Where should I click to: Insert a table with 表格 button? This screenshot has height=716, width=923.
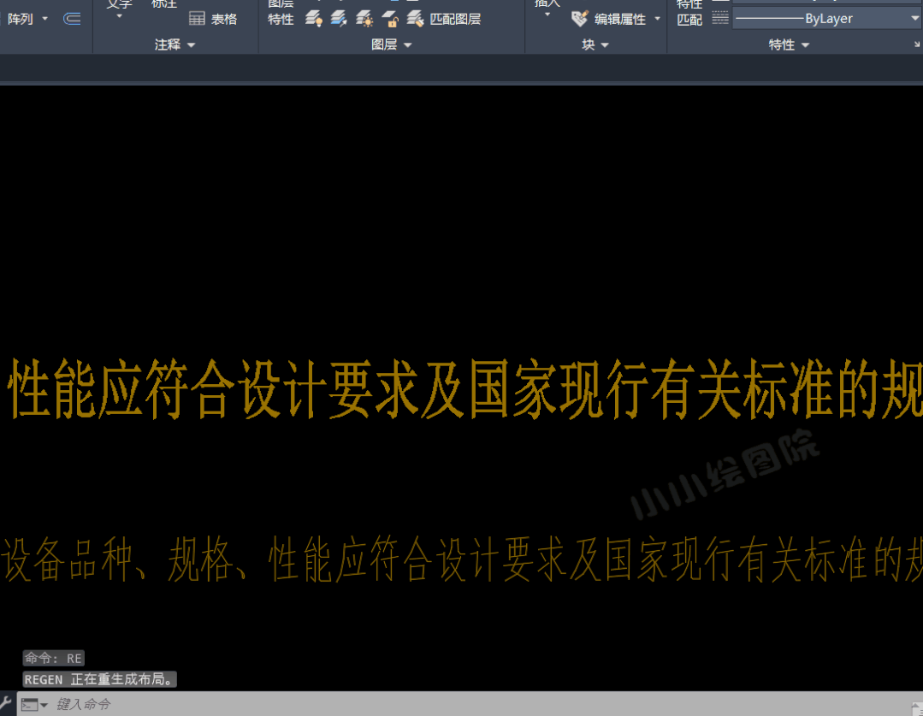tap(213, 19)
